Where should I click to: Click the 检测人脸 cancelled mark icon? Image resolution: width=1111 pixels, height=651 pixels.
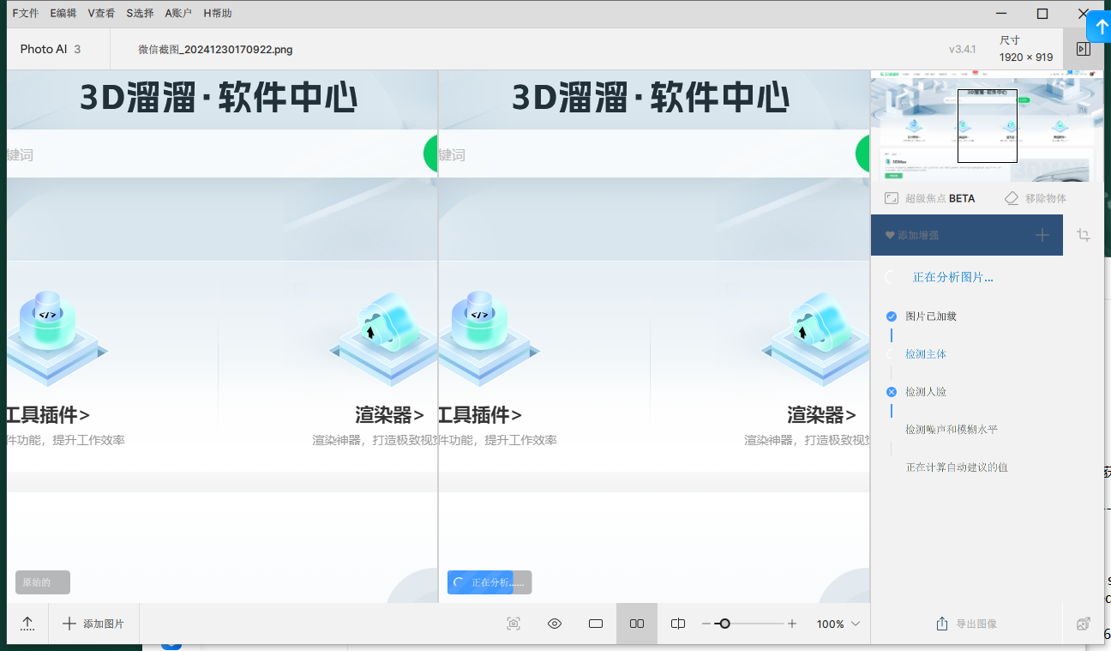[x=892, y=392]
